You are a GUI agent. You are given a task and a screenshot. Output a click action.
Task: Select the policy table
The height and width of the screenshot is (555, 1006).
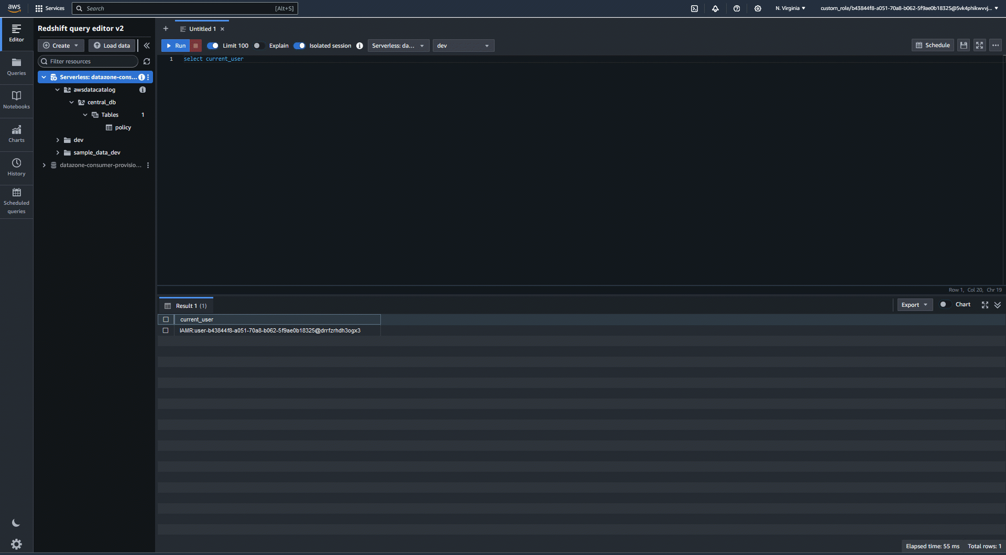(x=123, y=127)
